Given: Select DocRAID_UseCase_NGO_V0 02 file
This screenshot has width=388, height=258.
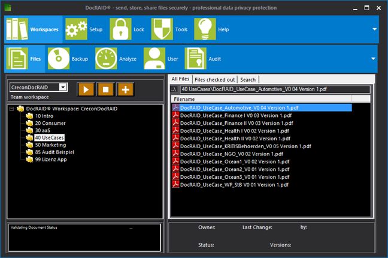Looking at the screenshot, I should tap(231, 154).
